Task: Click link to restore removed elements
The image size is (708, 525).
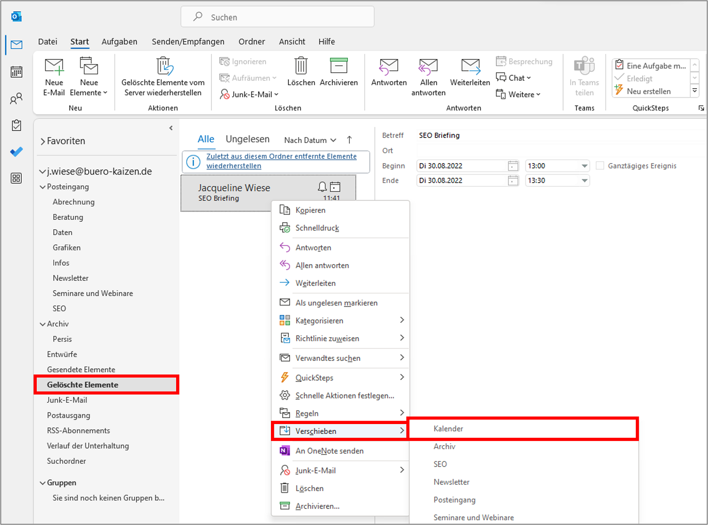Action: (281, 161)
